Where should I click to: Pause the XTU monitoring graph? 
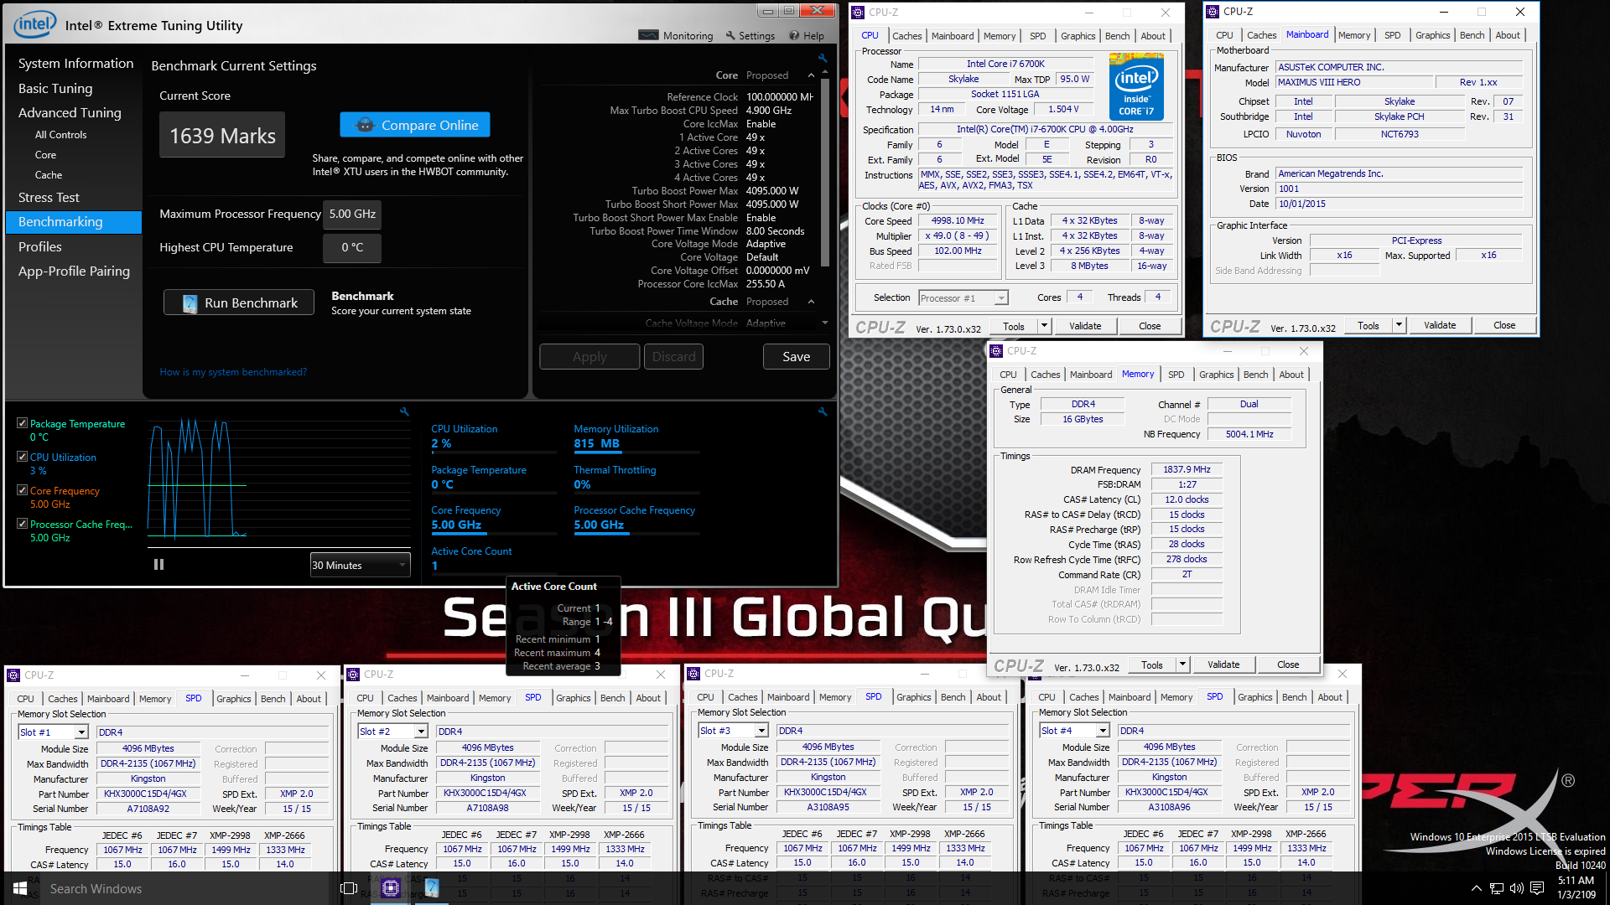pyautogui.click(x=158, y=565)
